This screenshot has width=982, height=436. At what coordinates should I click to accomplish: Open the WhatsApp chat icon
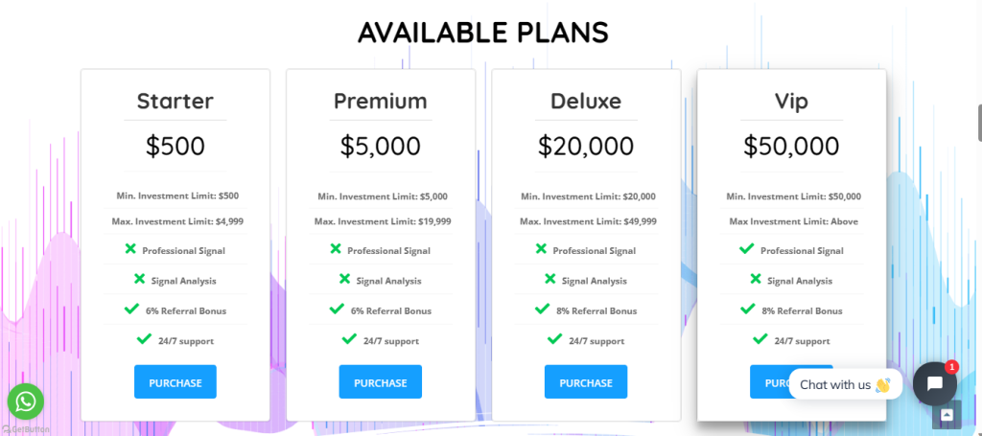tap(26, 402)
